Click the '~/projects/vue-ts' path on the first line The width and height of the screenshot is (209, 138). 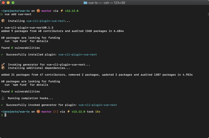[15, 11]
